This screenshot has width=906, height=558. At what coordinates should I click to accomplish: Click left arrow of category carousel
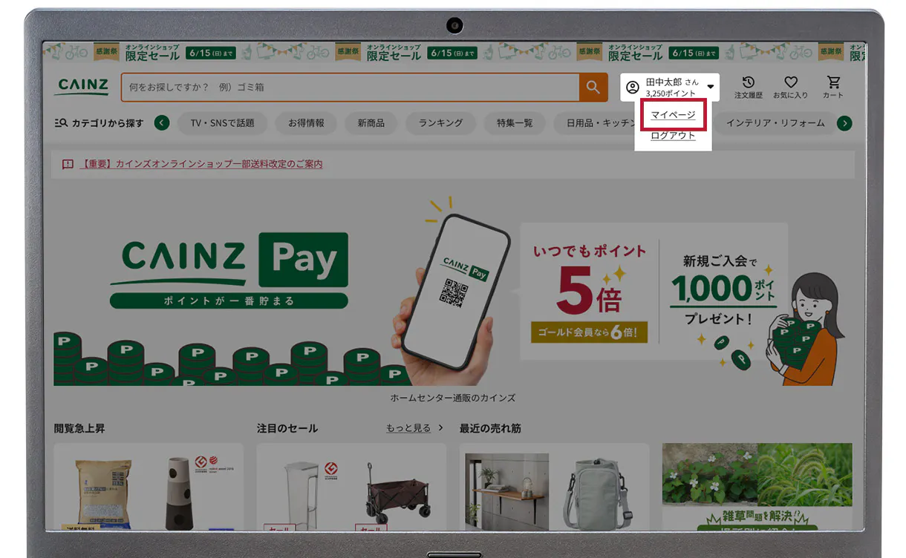click(x=162, y=123)
